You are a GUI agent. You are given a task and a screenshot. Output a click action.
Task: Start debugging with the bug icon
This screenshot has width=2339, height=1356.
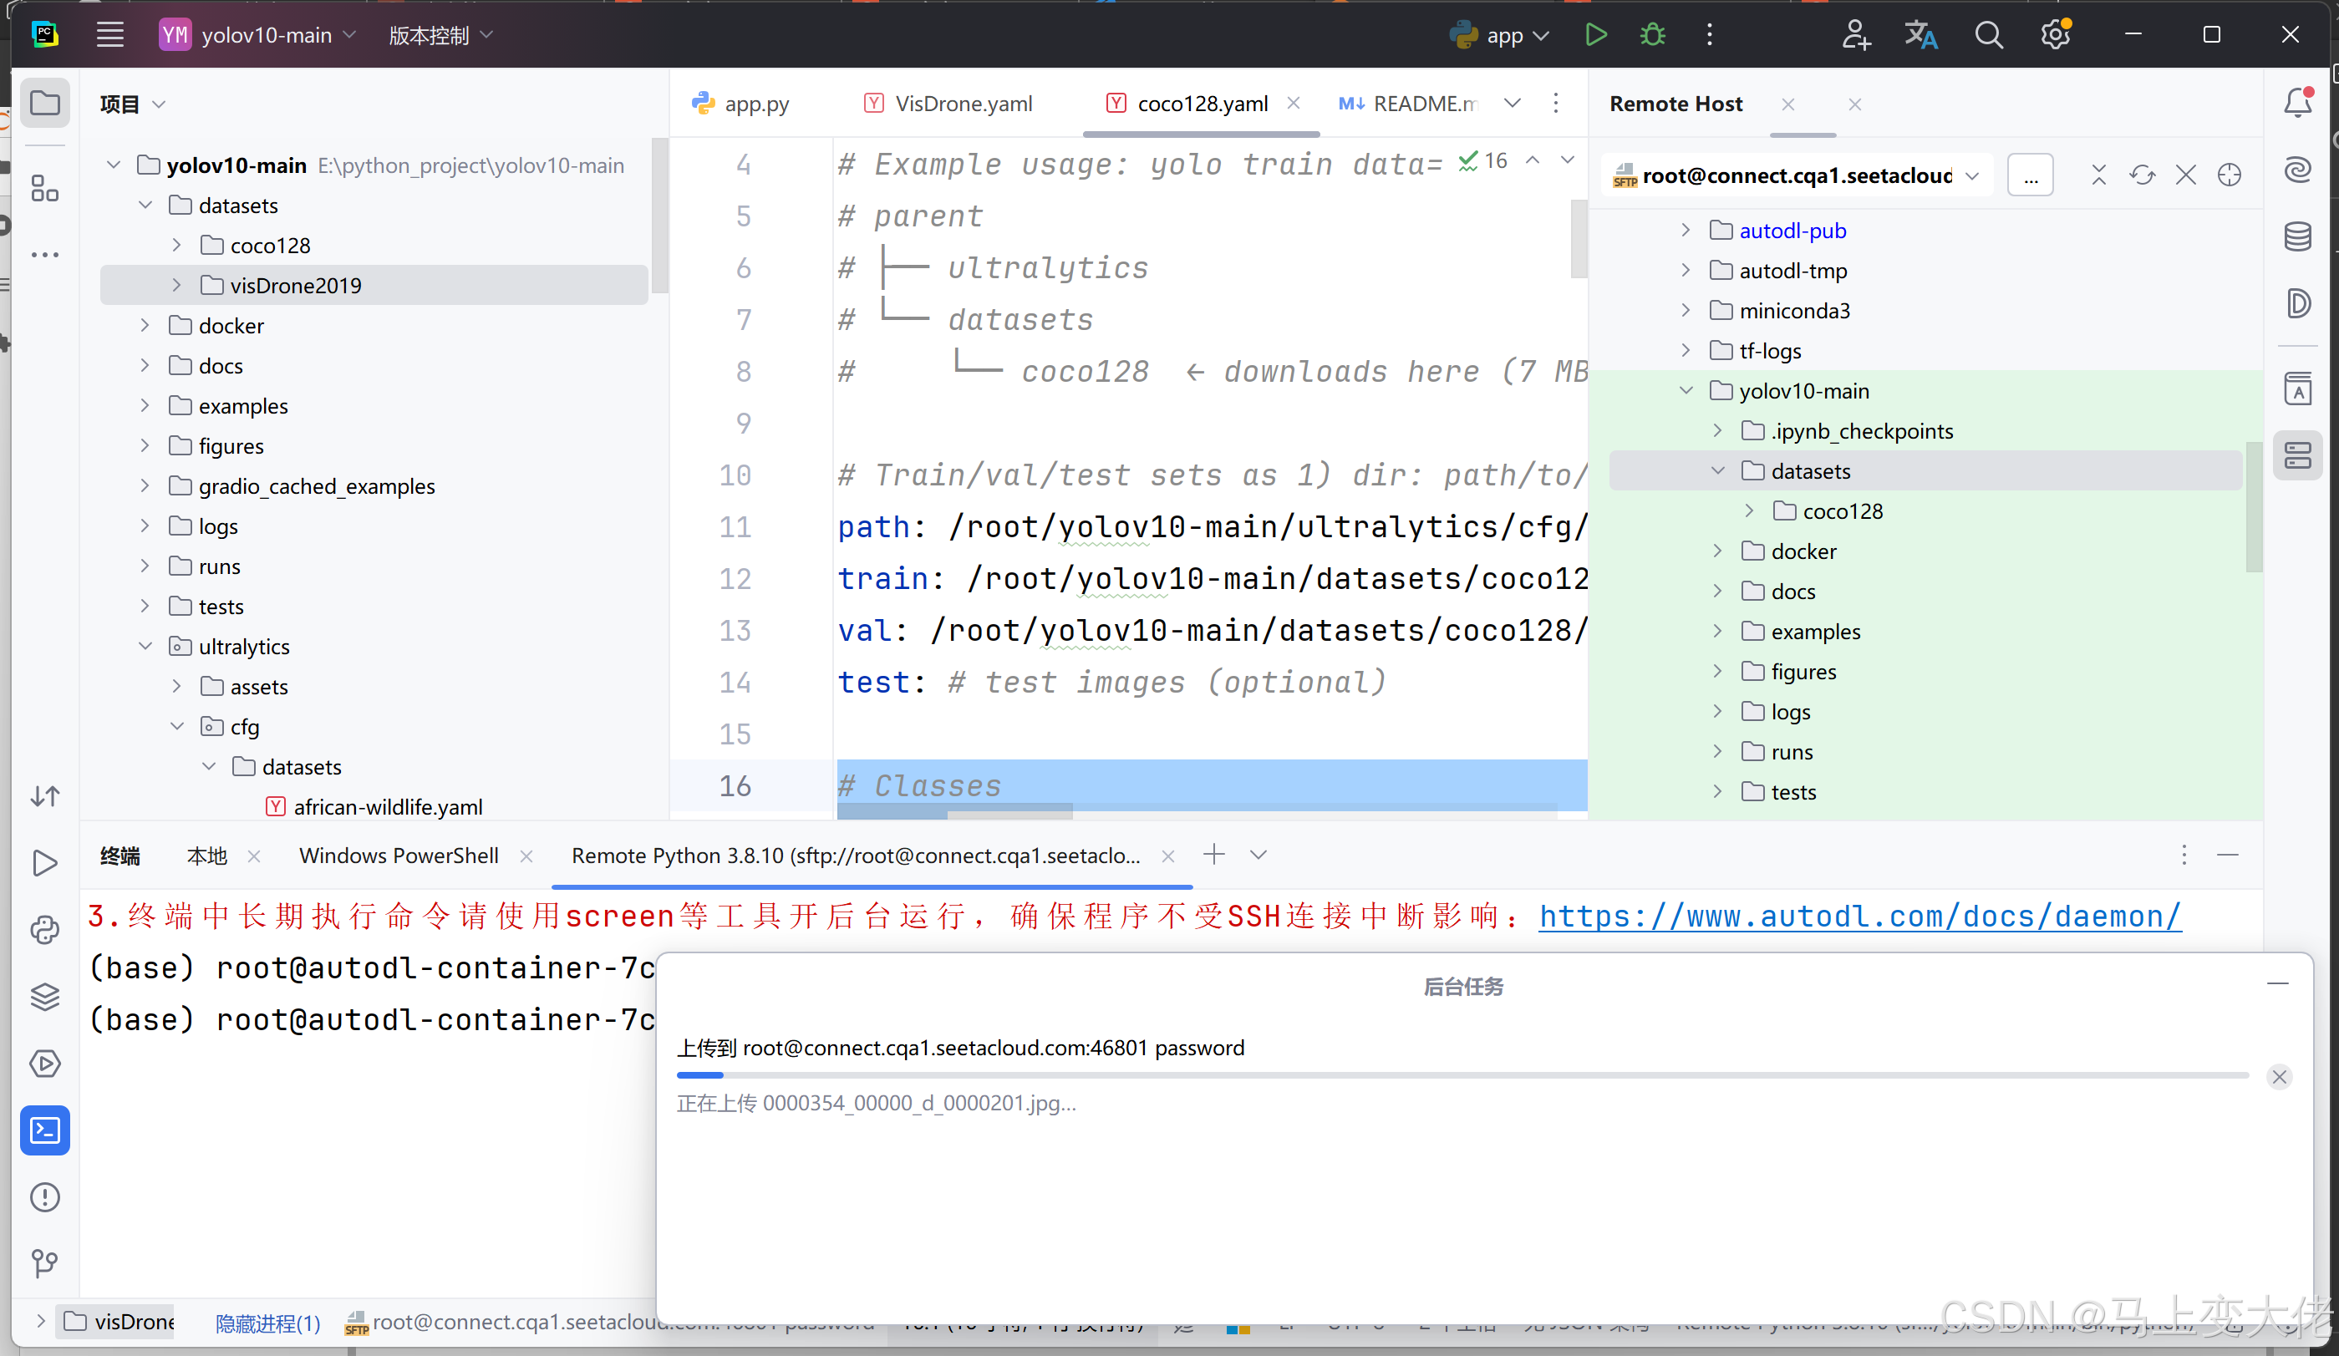(x=1653, y=34)
